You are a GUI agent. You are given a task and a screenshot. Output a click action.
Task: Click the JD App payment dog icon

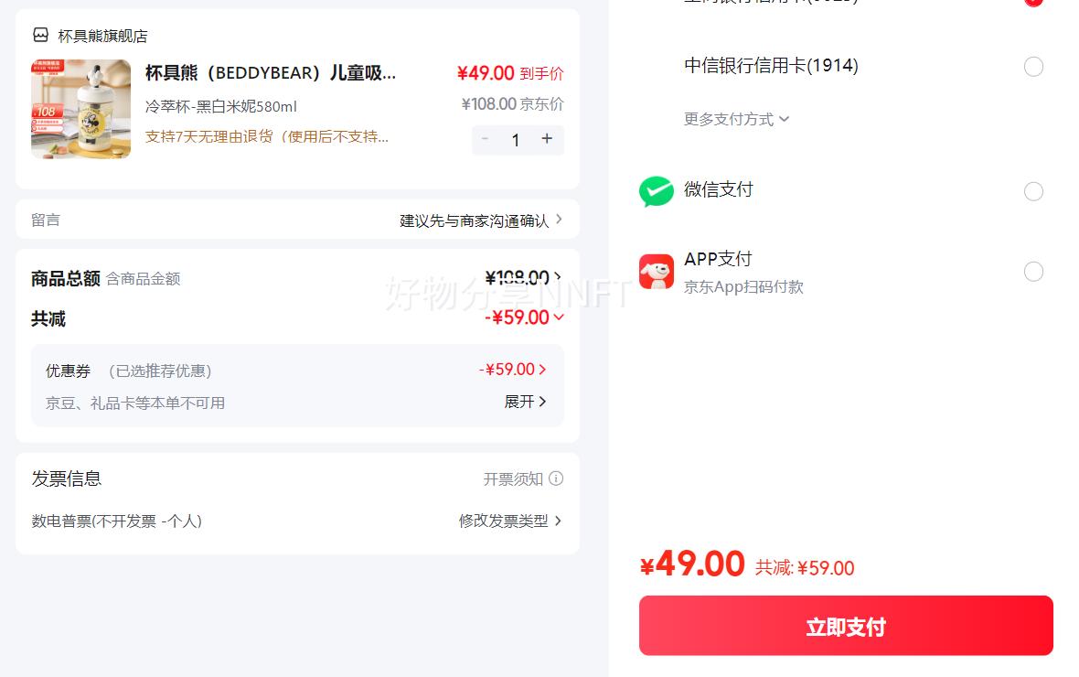click(x=656, y=272)
